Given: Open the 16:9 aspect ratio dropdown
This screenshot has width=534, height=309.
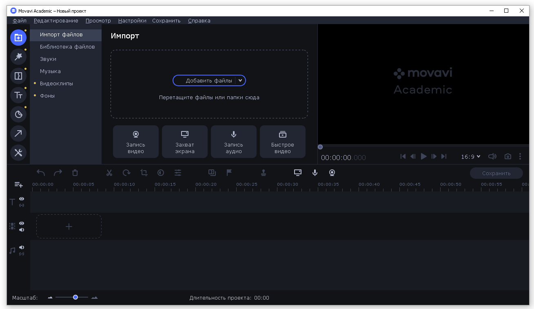Looking at the screenshot, I should pos(471,157).
